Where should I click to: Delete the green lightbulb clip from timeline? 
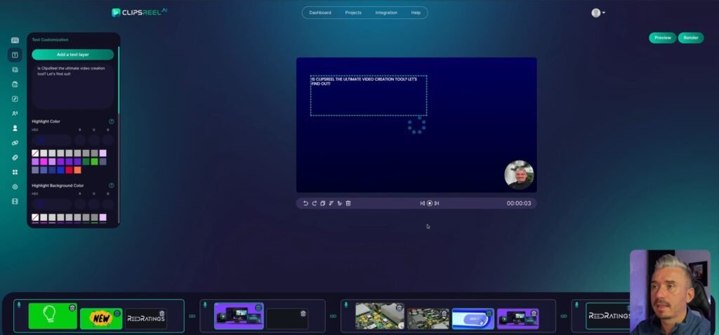pos(72,308)
